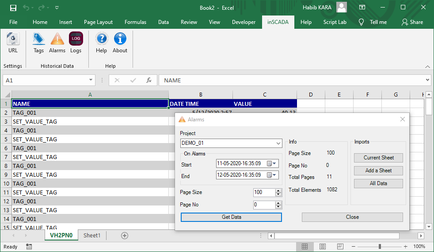Expand the Name Box dropdown
Image resolution: width=434 pixels, height=252 pixels.
pyautogui.click(x=91, y=80)
